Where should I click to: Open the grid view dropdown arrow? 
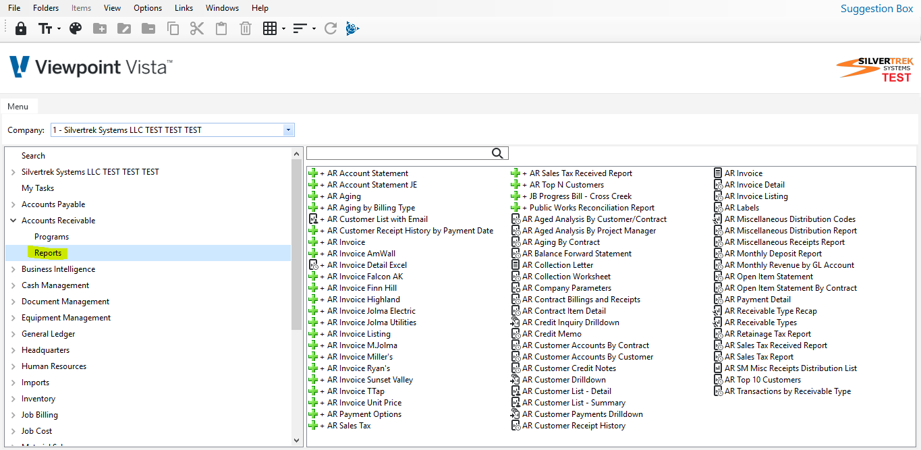pyautogui.click(x=283, y=29)
